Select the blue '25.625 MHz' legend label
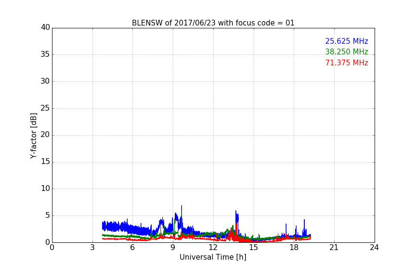Screen dimensions: 416x277 [347, 41]
